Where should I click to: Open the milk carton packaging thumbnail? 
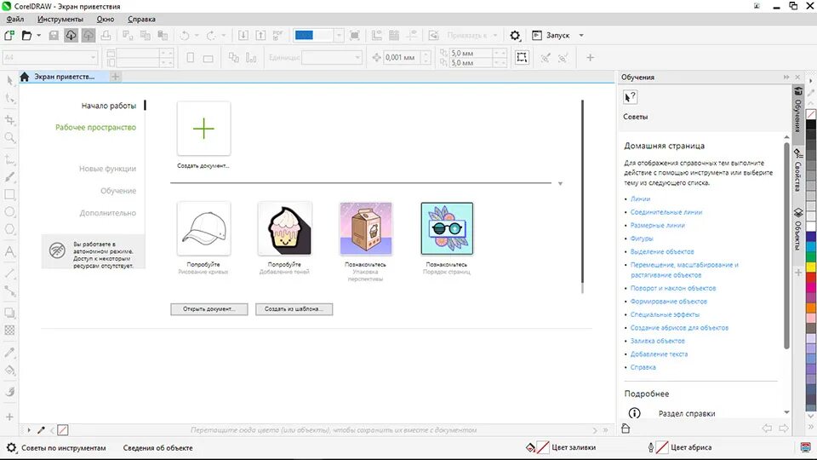point(366,228)
